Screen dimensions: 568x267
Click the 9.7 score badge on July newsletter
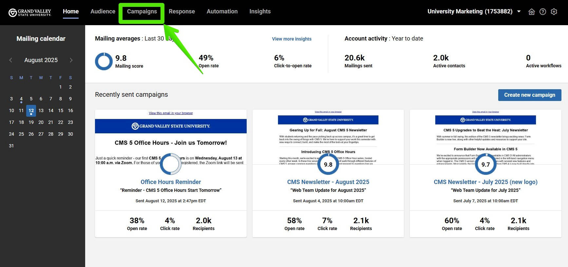[x=485, y=164]
